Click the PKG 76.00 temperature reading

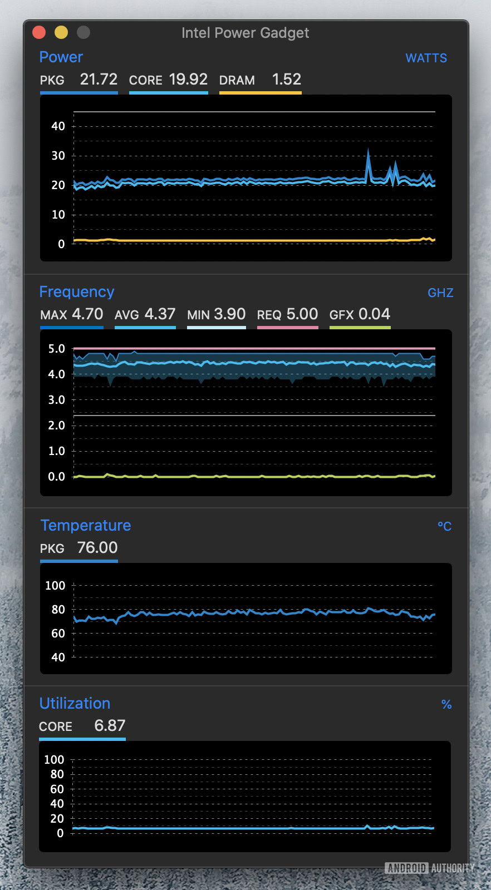[78, 548]
